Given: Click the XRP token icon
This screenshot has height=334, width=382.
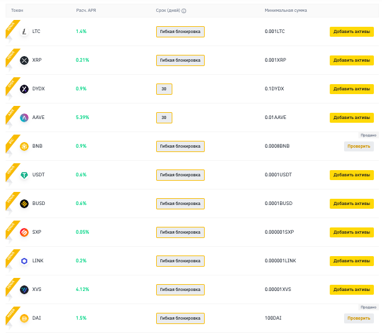Looking at the screenshot, I should [x=24, y=60].
